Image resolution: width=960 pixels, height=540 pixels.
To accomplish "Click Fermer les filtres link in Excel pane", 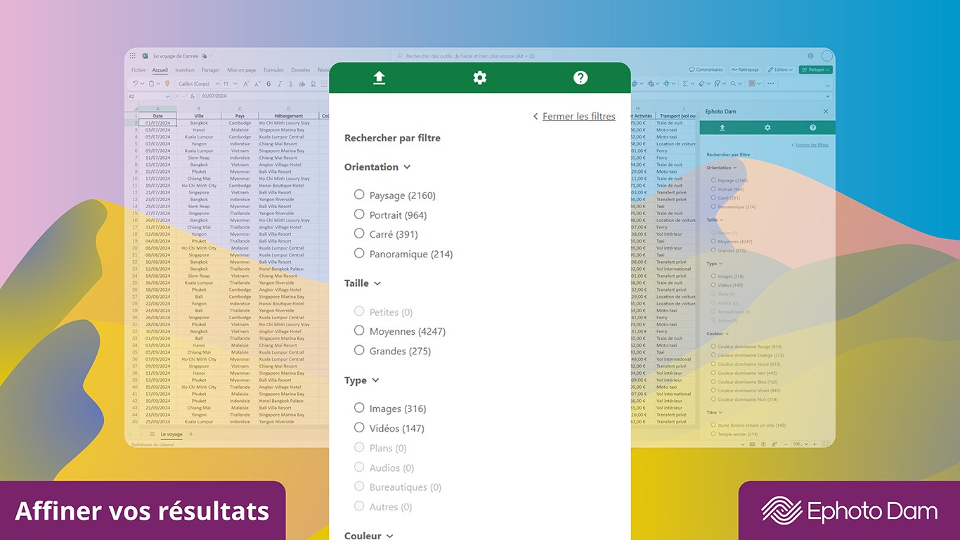I will click(x=812, y=145).
